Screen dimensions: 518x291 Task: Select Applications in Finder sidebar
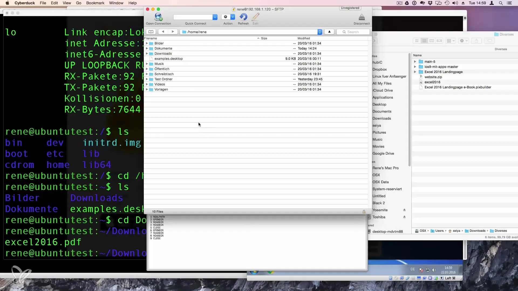(383, 98)
